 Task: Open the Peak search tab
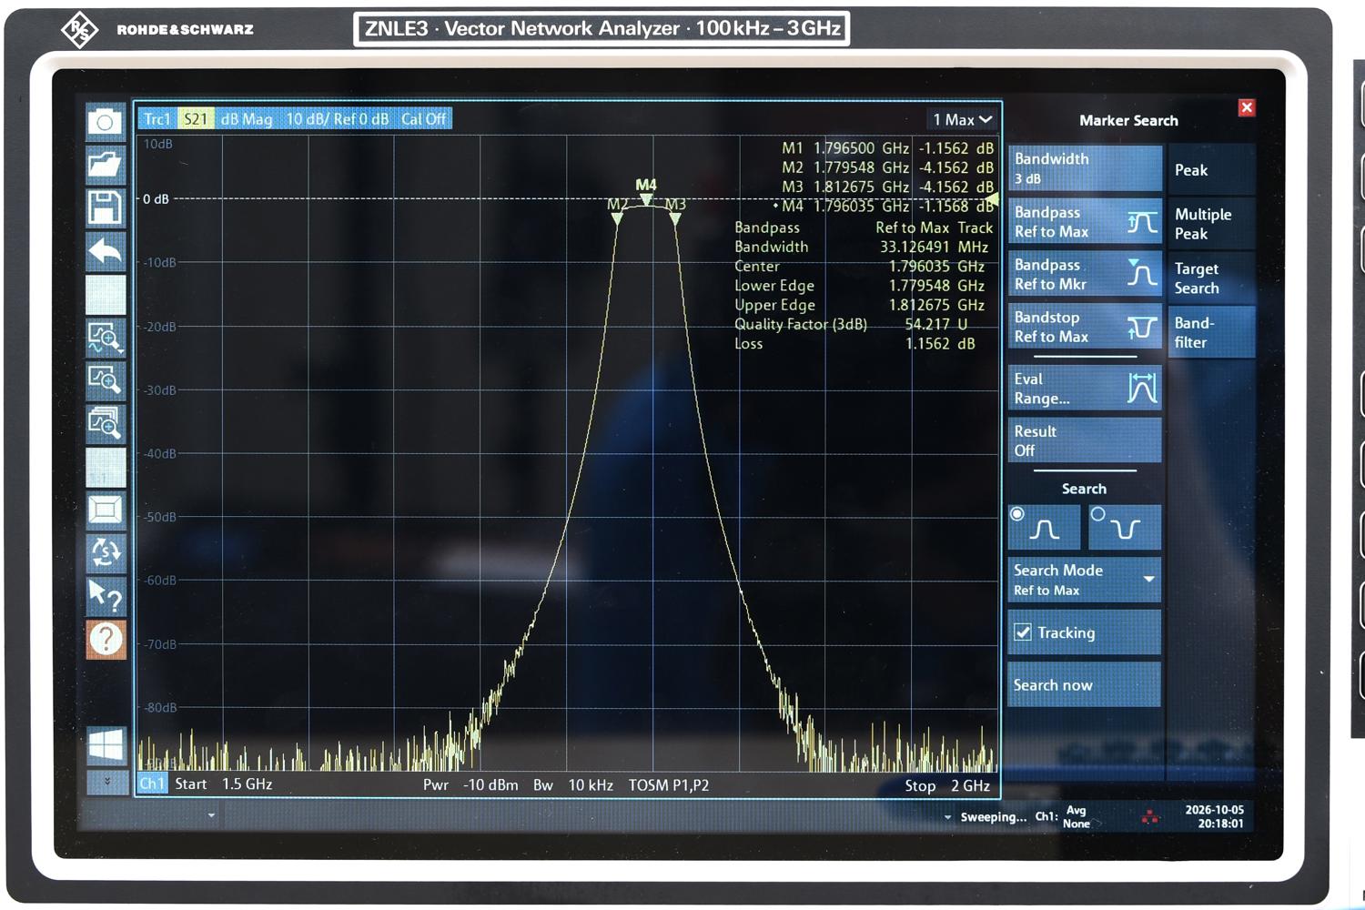click(x=1211, y=170)
